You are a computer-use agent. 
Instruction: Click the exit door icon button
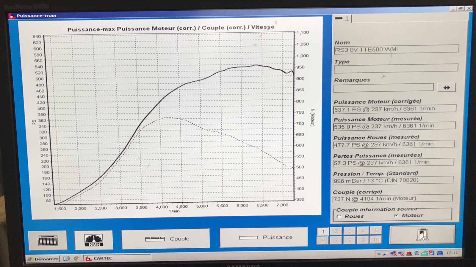click(422, 235)
